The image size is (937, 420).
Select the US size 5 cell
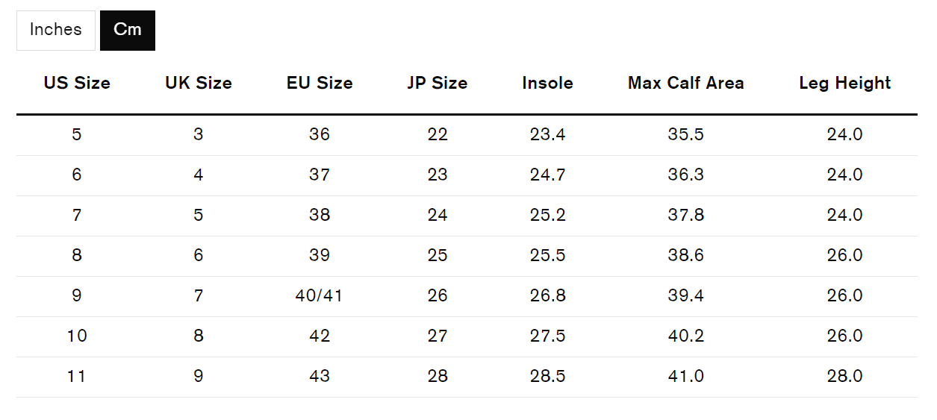77,135
